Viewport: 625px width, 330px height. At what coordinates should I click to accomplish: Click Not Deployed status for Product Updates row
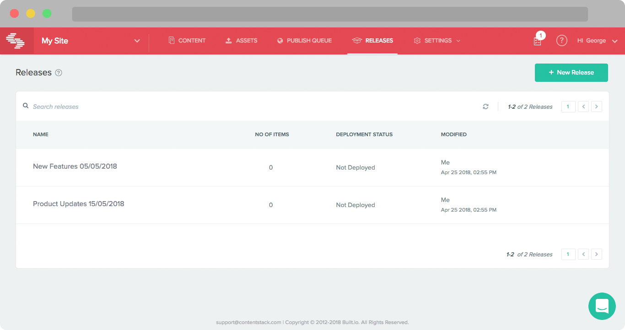[356, 205]
